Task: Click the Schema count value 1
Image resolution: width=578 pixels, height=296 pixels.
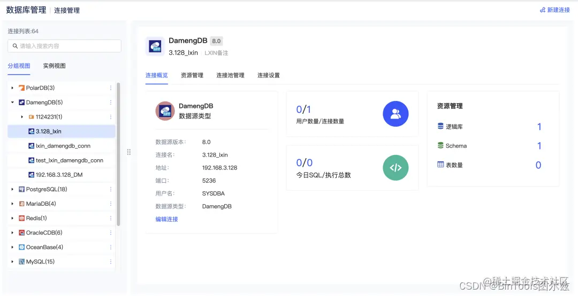Action: (539, 146)
